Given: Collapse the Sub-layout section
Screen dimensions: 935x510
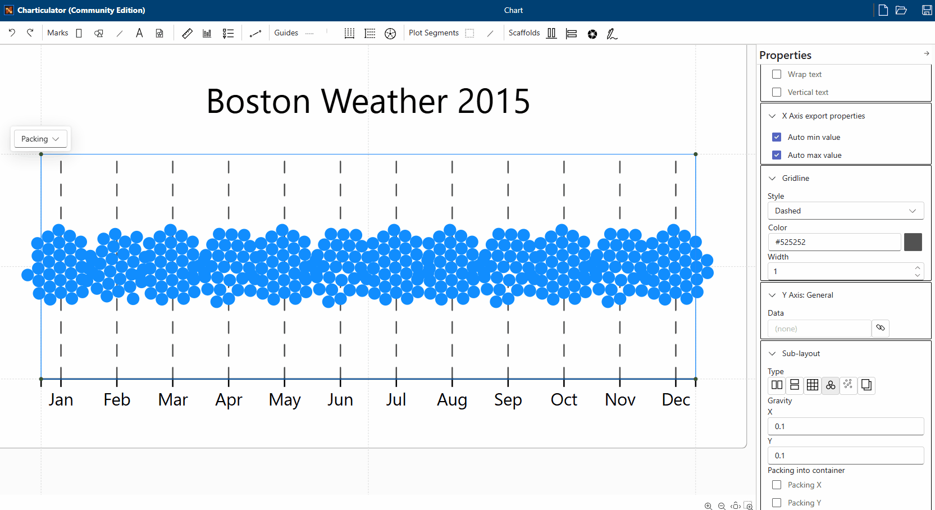Looking at the screenshot, I should click(x=772, y=353).
